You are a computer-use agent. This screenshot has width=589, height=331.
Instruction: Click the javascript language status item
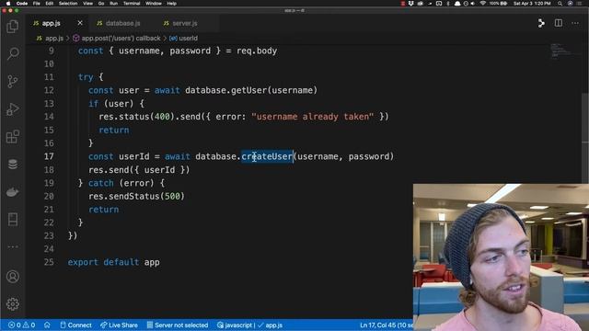235,325
